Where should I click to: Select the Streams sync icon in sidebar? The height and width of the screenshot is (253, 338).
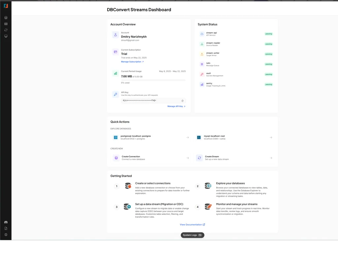6,30
